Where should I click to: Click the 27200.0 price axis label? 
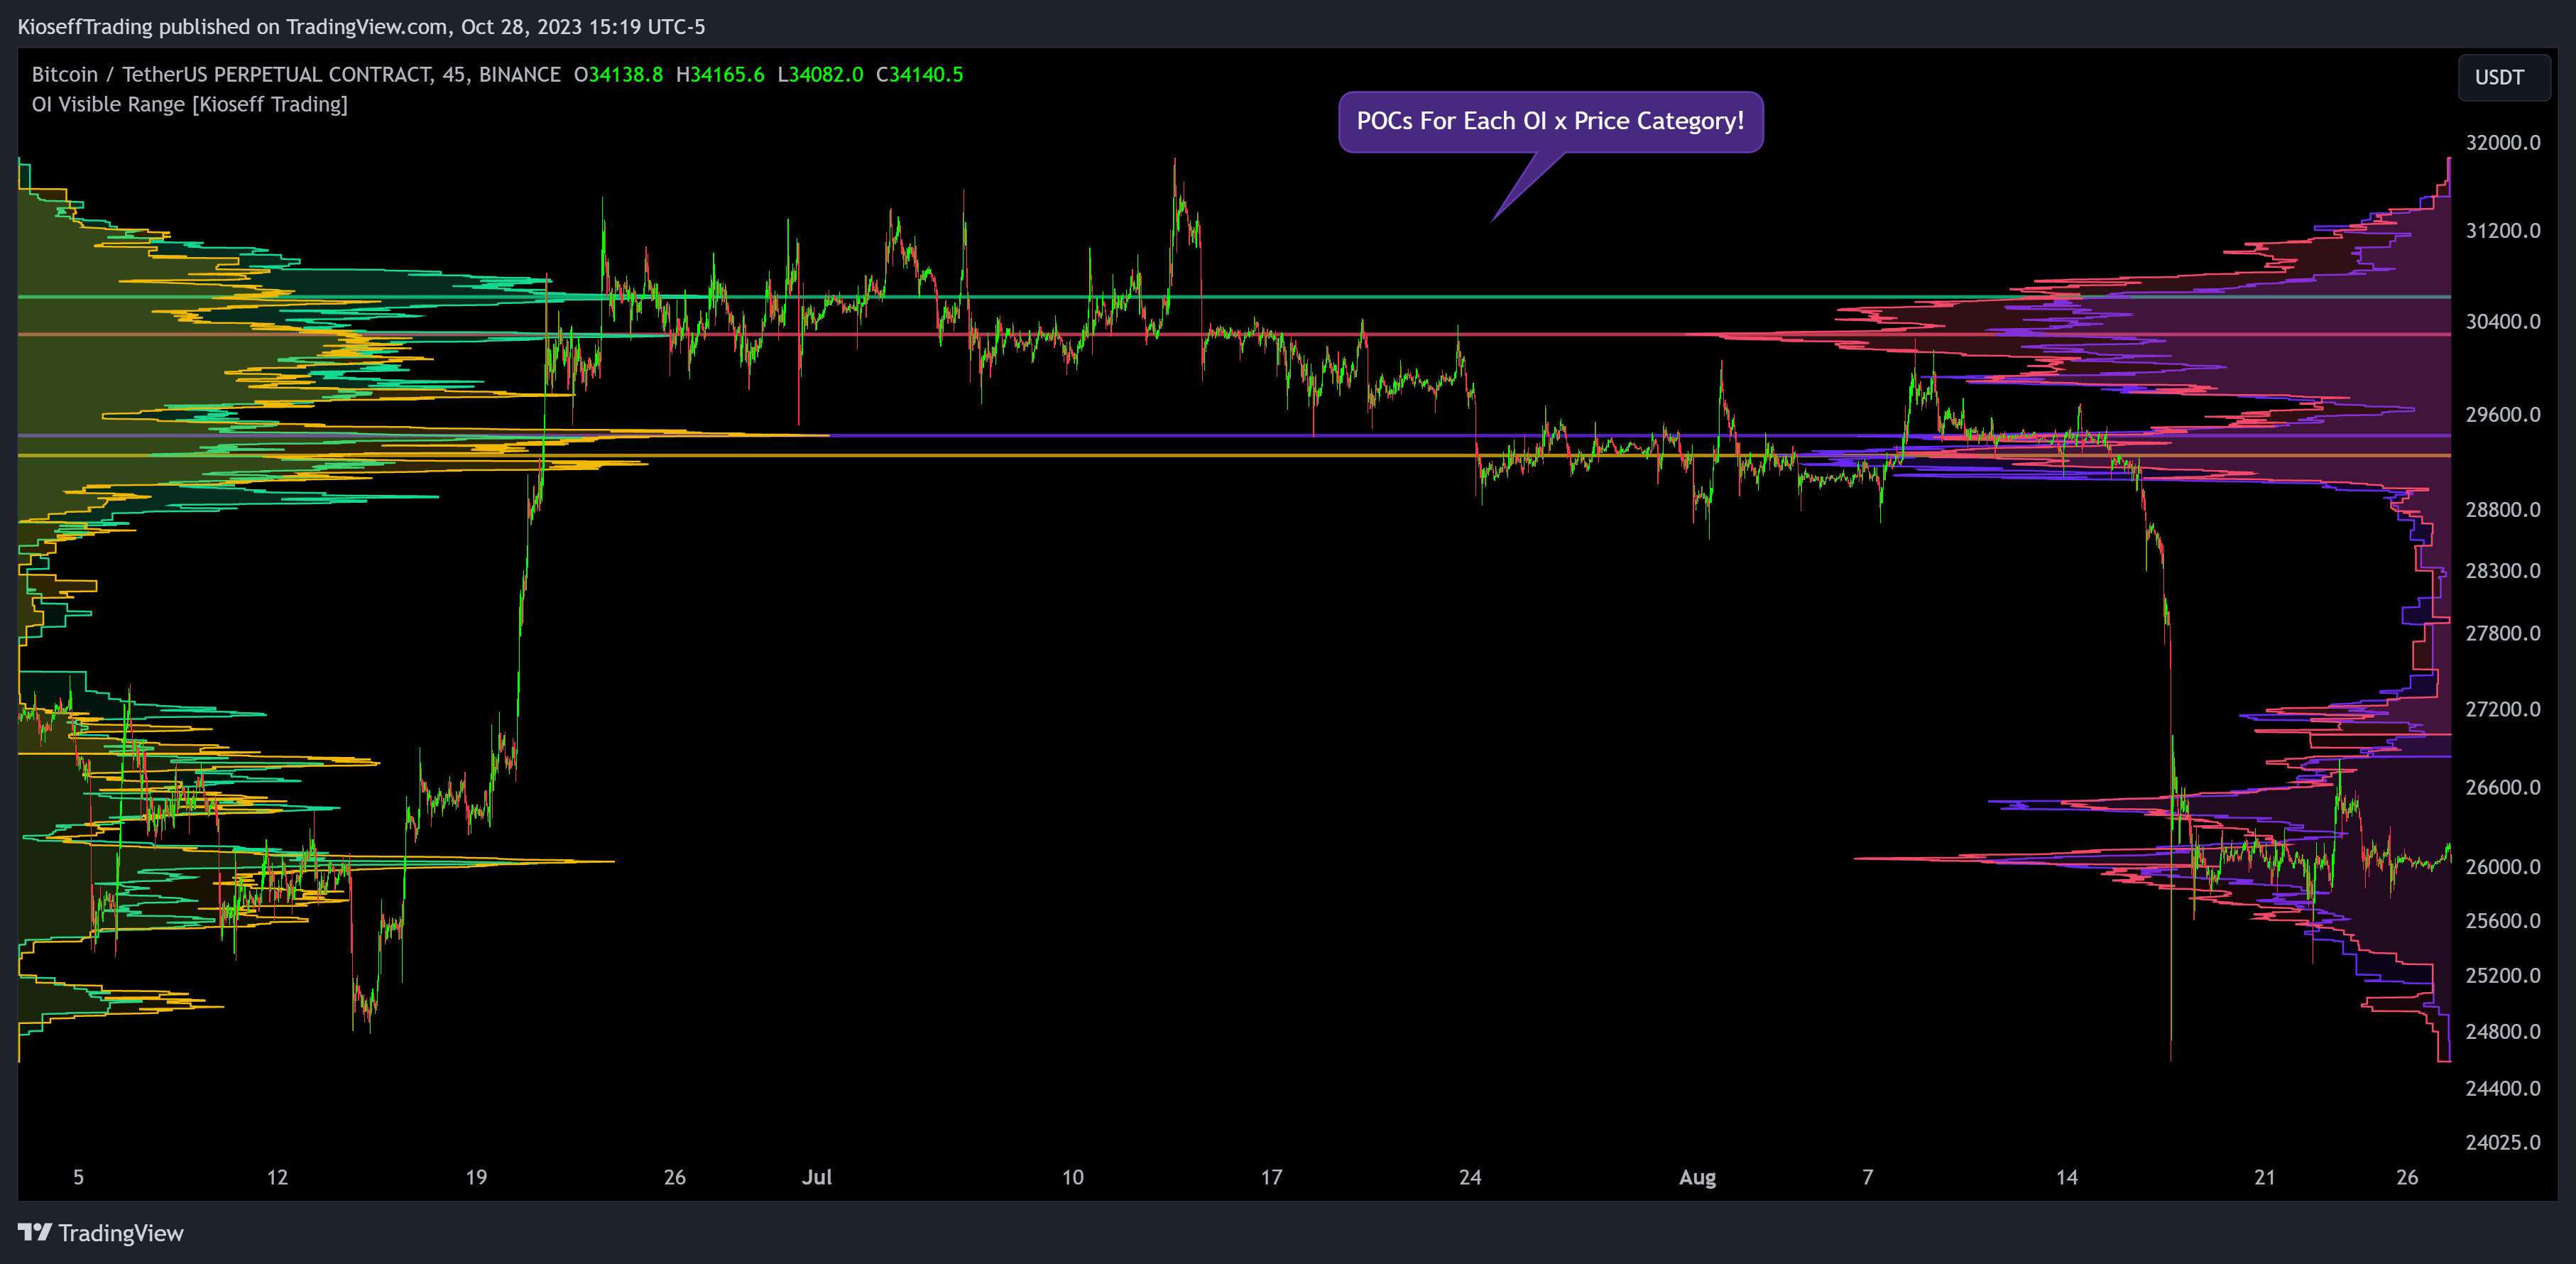(x=2503, y=709)
